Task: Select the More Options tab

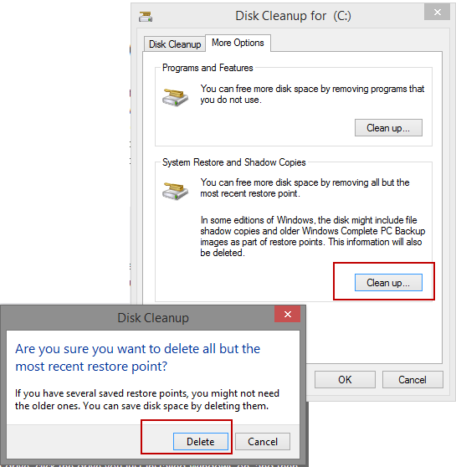Action: pos(238,43)
